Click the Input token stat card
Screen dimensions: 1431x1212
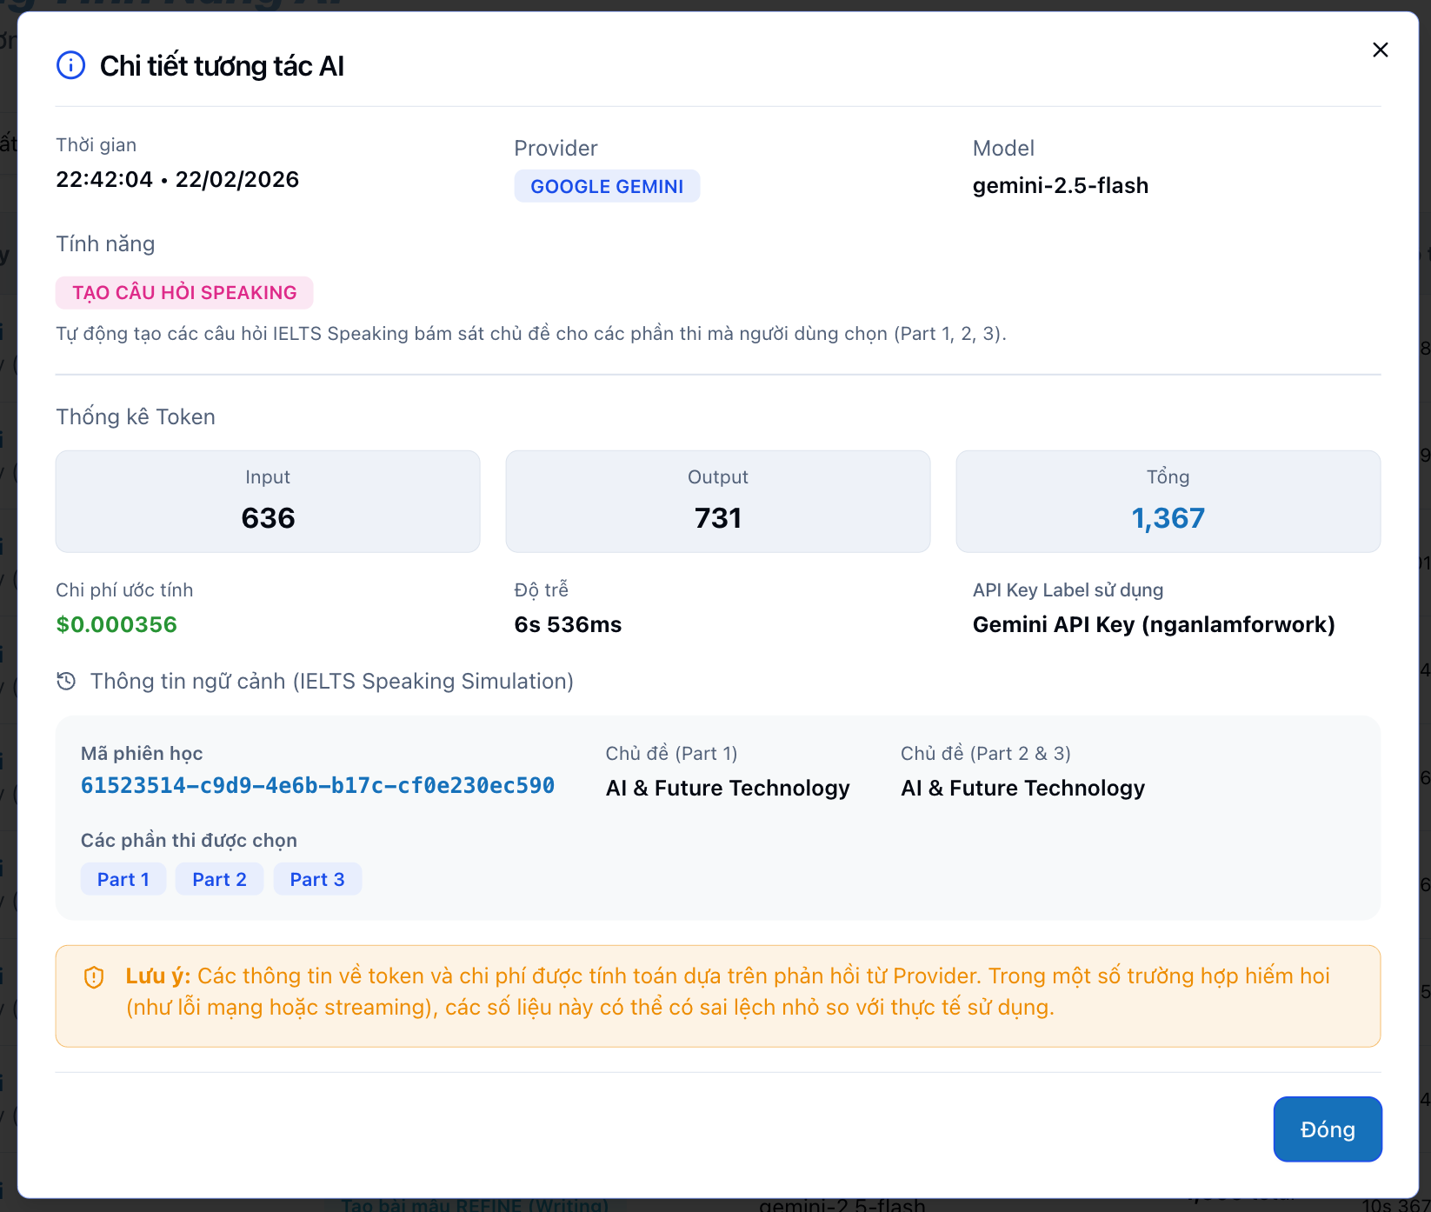267,501
